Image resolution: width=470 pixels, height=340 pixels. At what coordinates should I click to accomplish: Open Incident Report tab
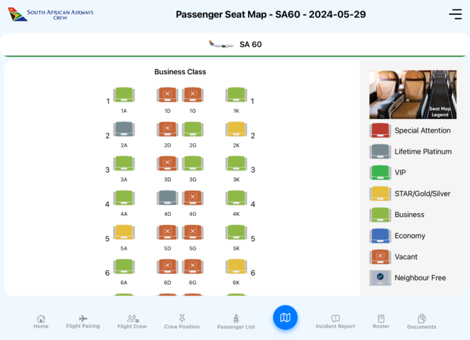tap(336, 322)
